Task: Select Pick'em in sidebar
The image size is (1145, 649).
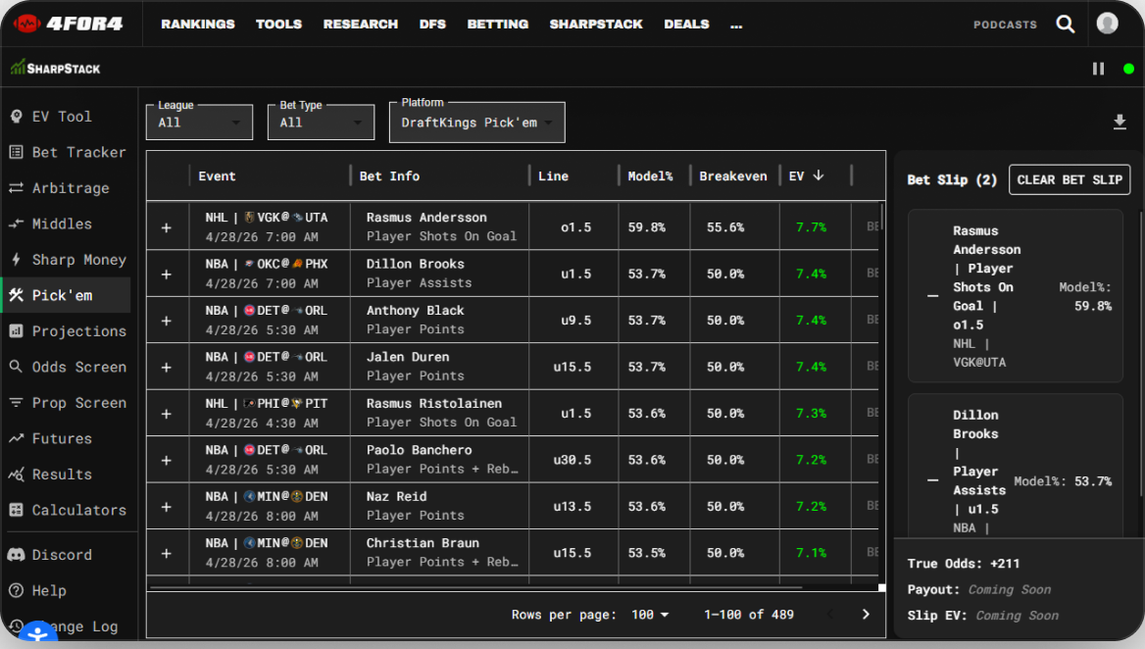Action: click(x=66, y=295)
